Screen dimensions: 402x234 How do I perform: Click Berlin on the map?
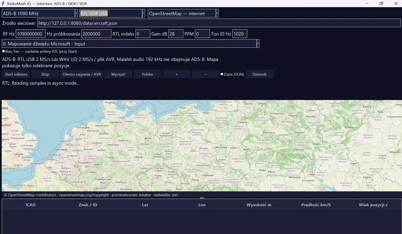coord(148,138)
